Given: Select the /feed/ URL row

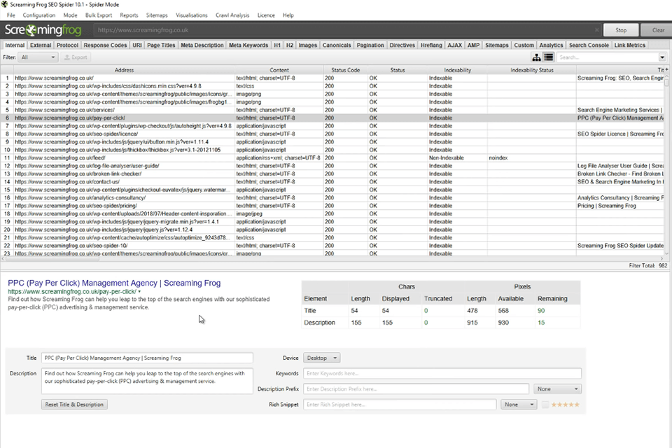Looking at the screenshot, I should (x=332, y=157).
